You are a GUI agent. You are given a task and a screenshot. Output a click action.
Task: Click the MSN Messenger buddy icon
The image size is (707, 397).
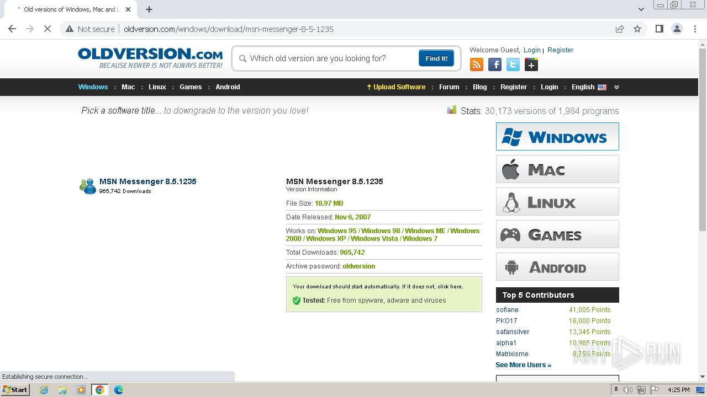(88, 186)
